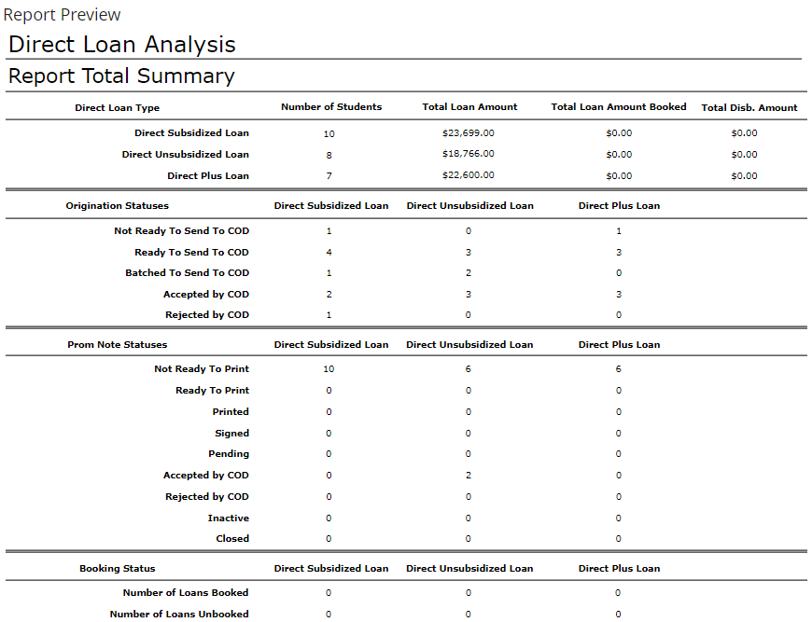Click the Direct Loan Analysis report title

122,45
